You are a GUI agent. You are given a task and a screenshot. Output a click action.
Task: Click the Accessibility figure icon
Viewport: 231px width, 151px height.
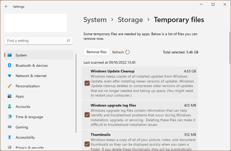click(10, 137)
